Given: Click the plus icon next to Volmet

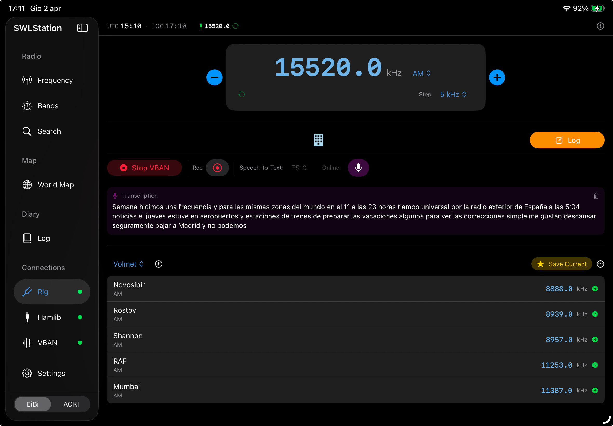Looking at the screenshot, I should coord(159,264).
